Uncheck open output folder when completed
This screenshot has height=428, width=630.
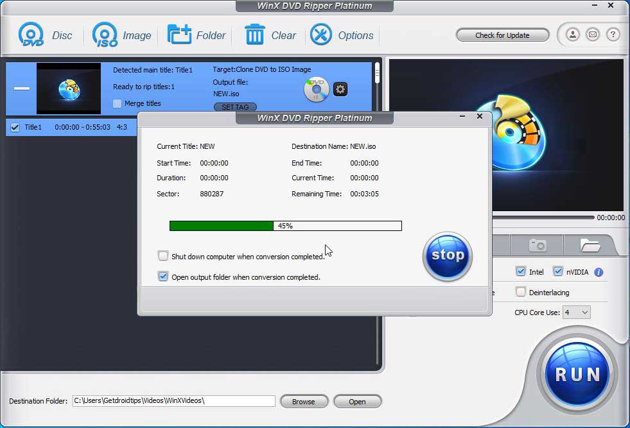[162, 277]
